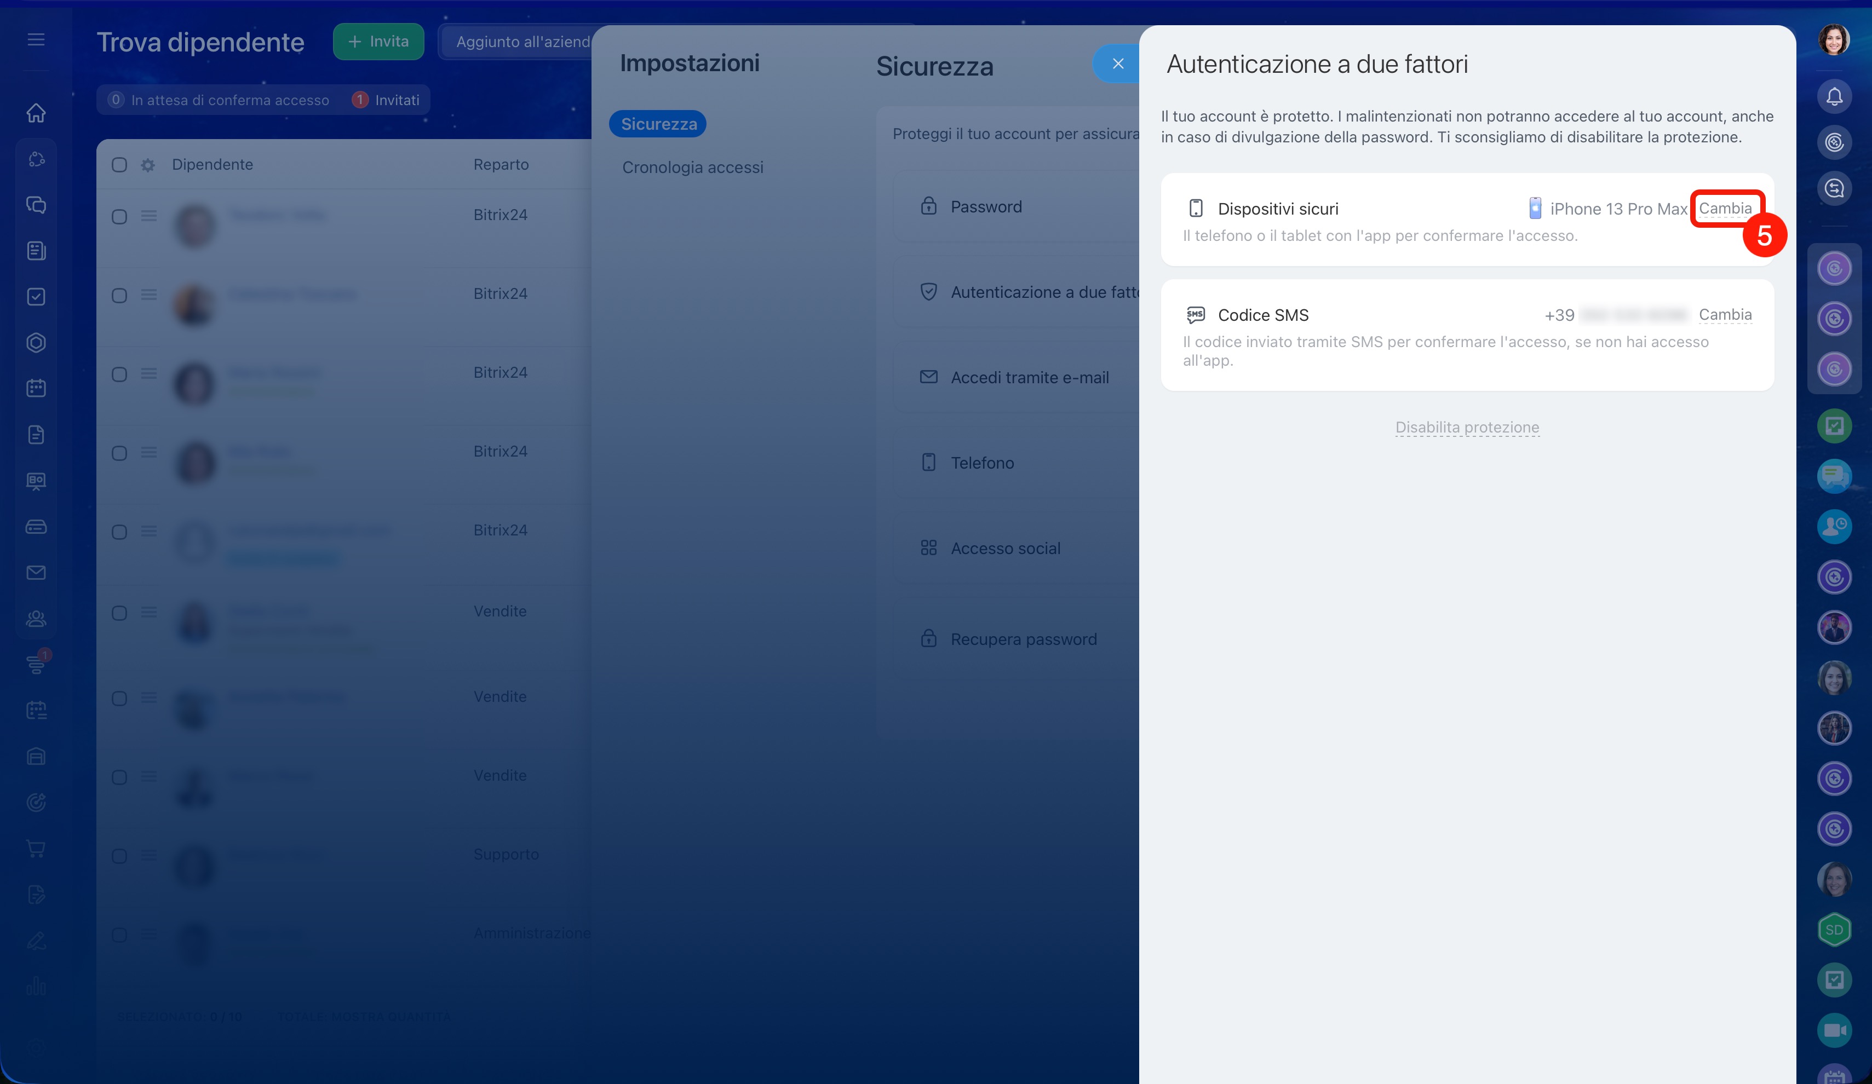Open the user profile avatar menu

(1833, 40)
